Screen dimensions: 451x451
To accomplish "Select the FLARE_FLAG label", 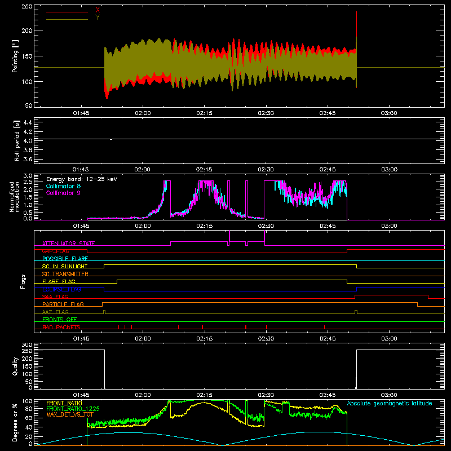I will [x=59, y=281].
